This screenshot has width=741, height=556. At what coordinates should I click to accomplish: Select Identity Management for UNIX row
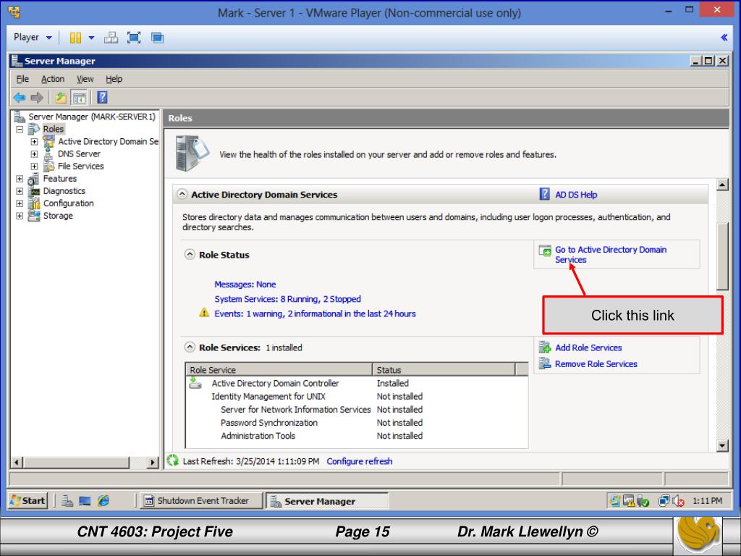coord(357,396)
